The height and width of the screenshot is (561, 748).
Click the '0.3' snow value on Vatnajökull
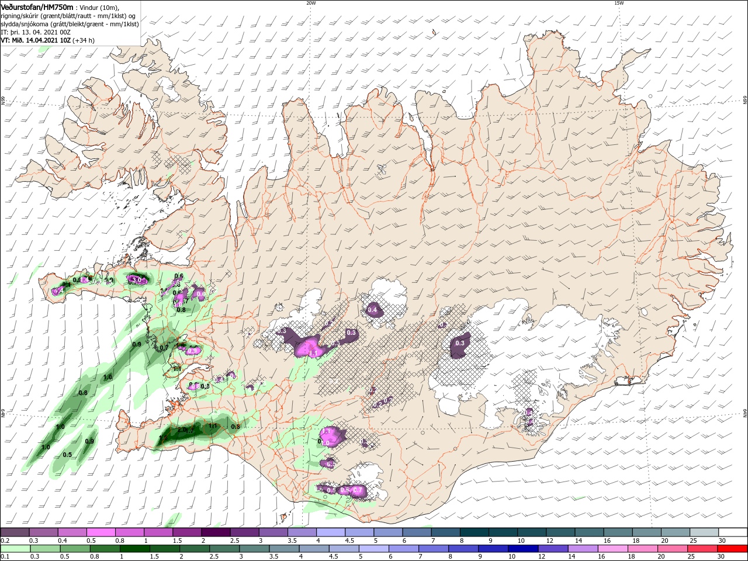(x=459, y=343)
